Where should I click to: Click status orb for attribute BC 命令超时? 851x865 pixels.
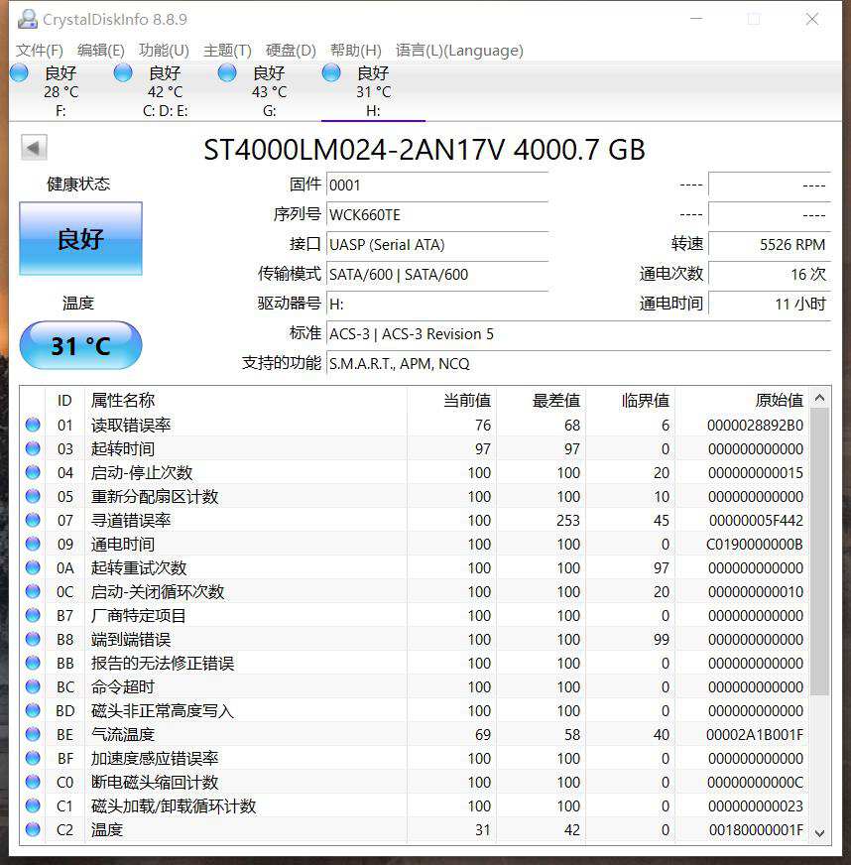(x=33, y=686)
